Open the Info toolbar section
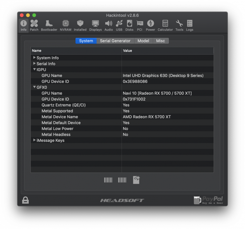Viewport: 245px width, 229px height. pos(24,26)
